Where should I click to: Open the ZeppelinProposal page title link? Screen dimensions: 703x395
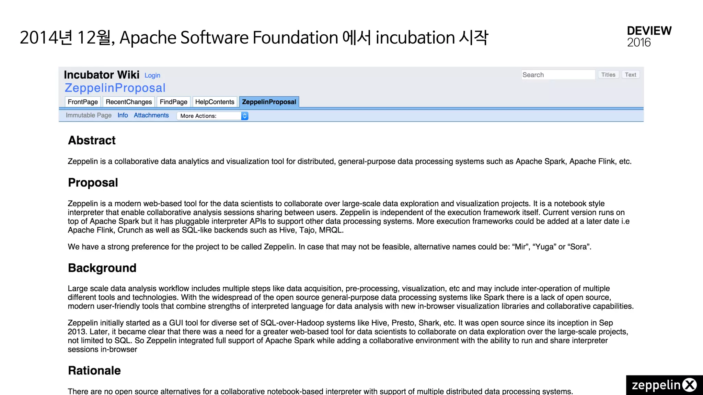tap(115, 88)
